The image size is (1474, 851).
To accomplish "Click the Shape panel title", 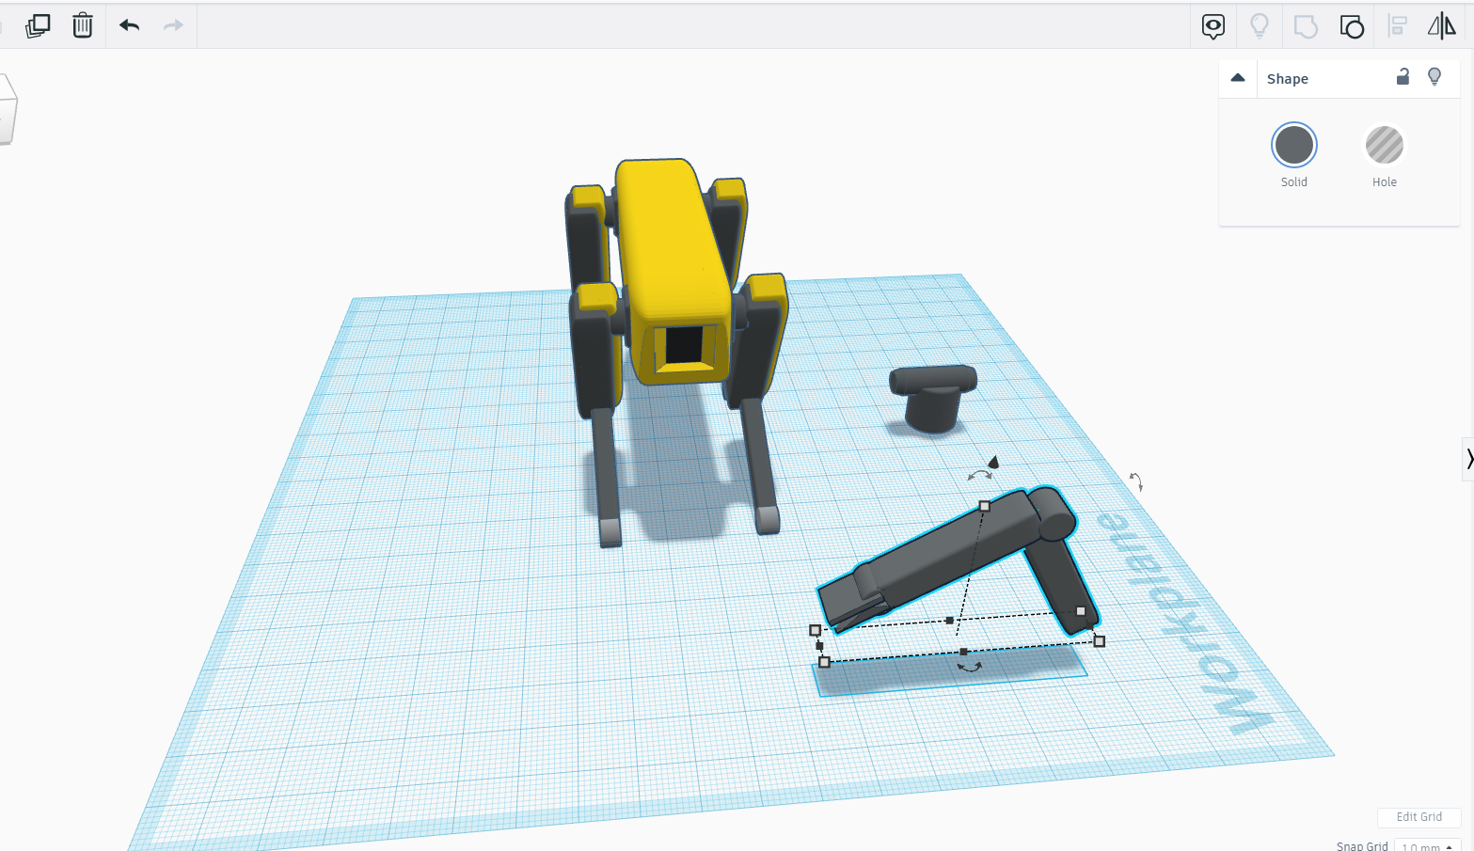I will [1287, 79].
